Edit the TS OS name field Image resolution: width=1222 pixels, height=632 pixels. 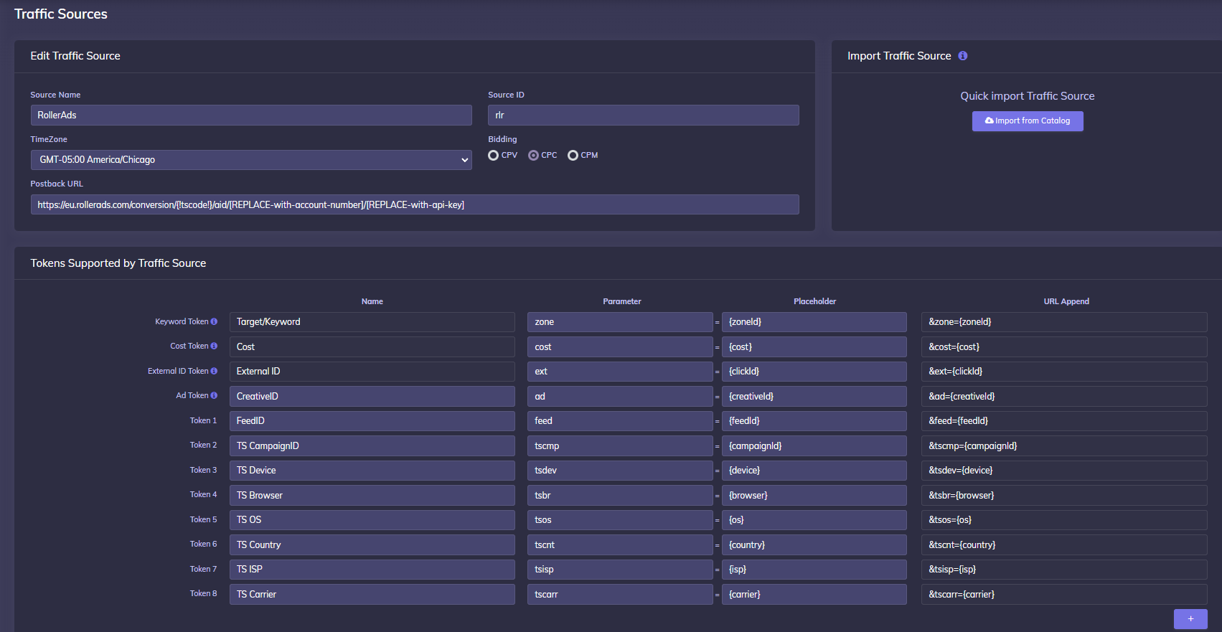coord(372,520)
